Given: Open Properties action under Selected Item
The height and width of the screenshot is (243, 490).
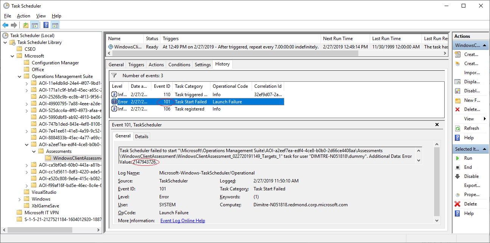Looking at the screenshot, I should [x=471, y=195].
